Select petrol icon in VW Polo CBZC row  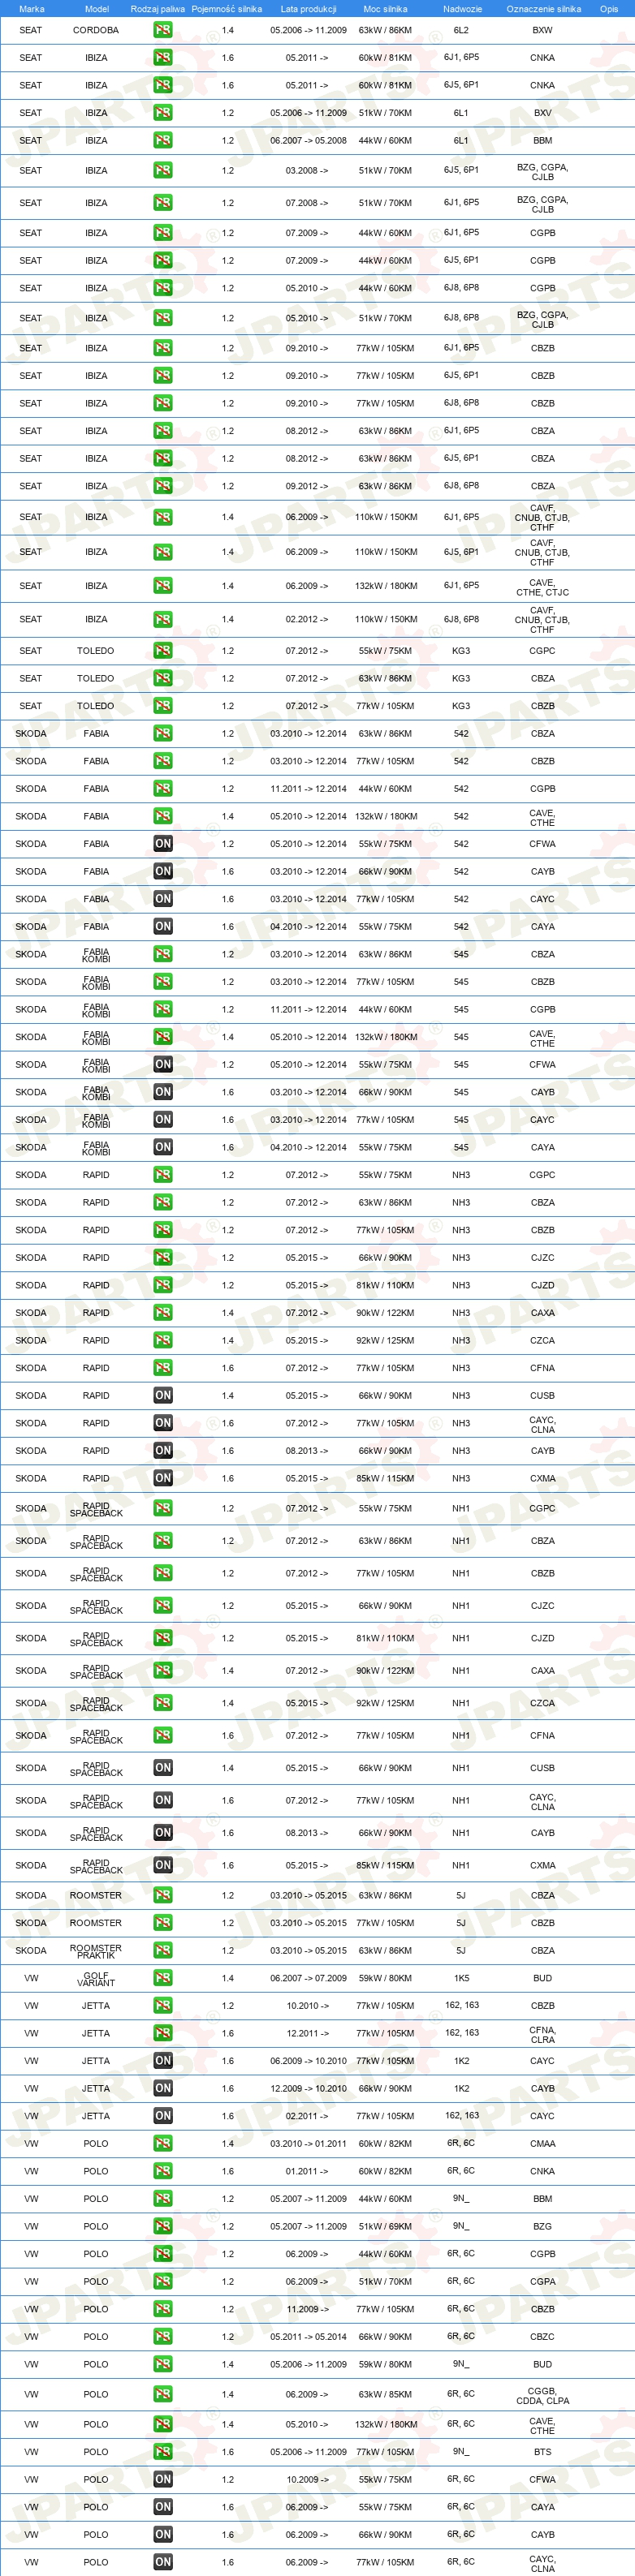tap(162, 2337)
